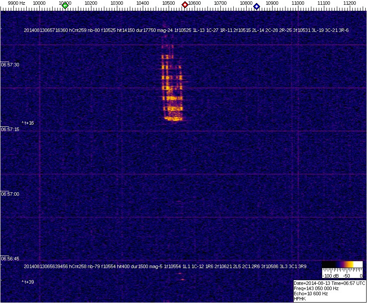Click the t+16 event annotation
Screen dimensions: 367x303
click(28, 123)
